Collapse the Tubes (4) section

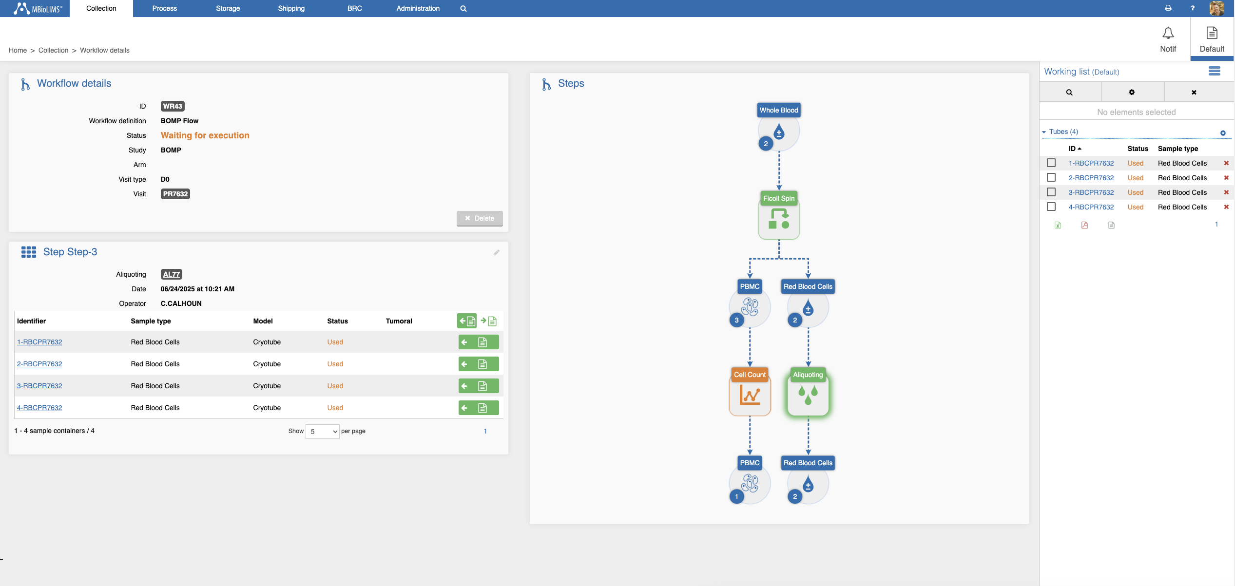click(1044, 132)
